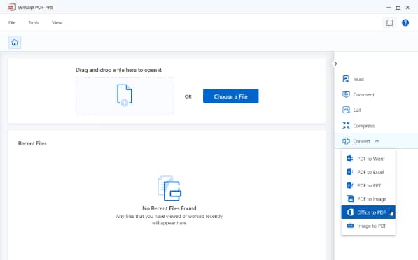Select the Edit tool icon
This screenshot has width=418, height=260.
pos(346,110)
